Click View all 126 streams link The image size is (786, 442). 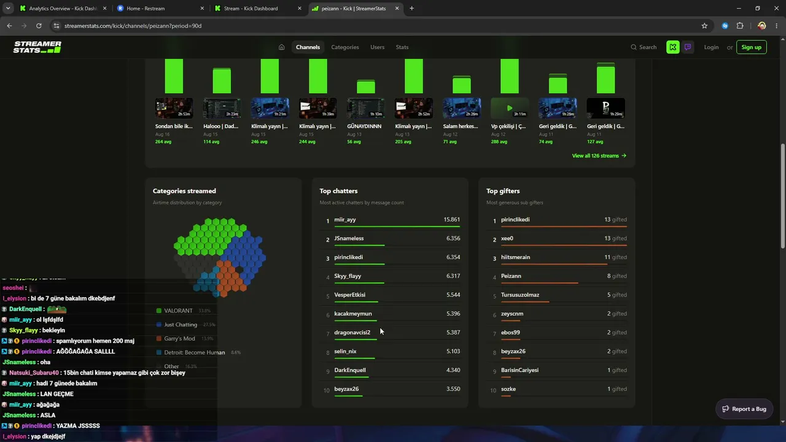pos(599,156)
